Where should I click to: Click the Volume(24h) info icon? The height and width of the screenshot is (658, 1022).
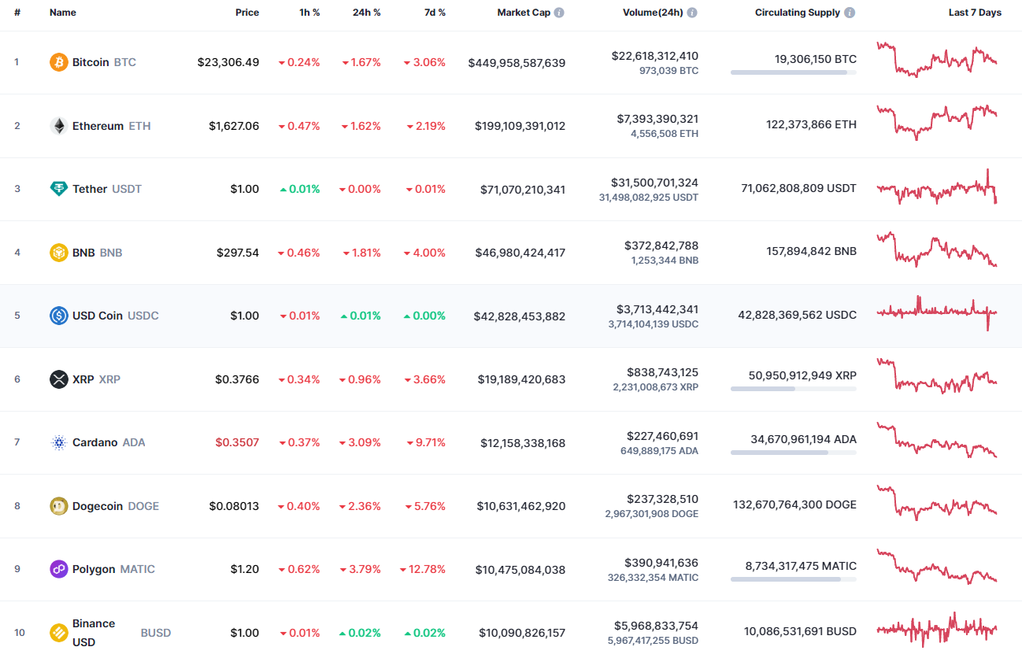(692, 12)
